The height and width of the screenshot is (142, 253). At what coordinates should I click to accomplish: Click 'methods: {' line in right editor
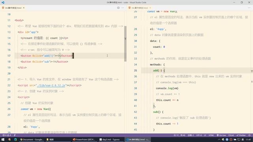[157, 65]
